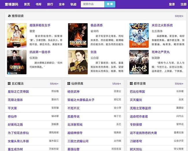Click grid icon next to 玄幻魔法
Screen dimensions: 188x151
pos(9,83)
